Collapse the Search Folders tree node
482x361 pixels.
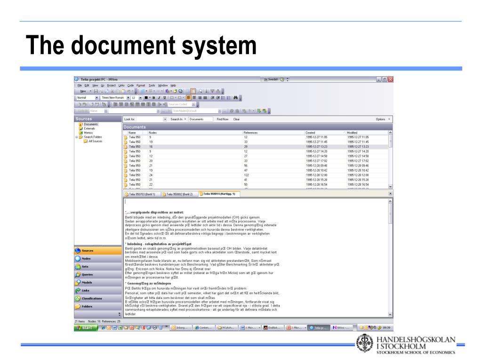click(77, 137)
